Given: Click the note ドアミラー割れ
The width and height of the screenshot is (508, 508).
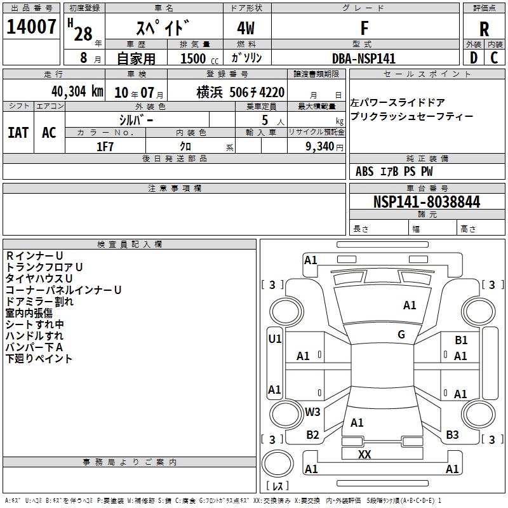Looking at the screenshot, I should coord(39,301).
